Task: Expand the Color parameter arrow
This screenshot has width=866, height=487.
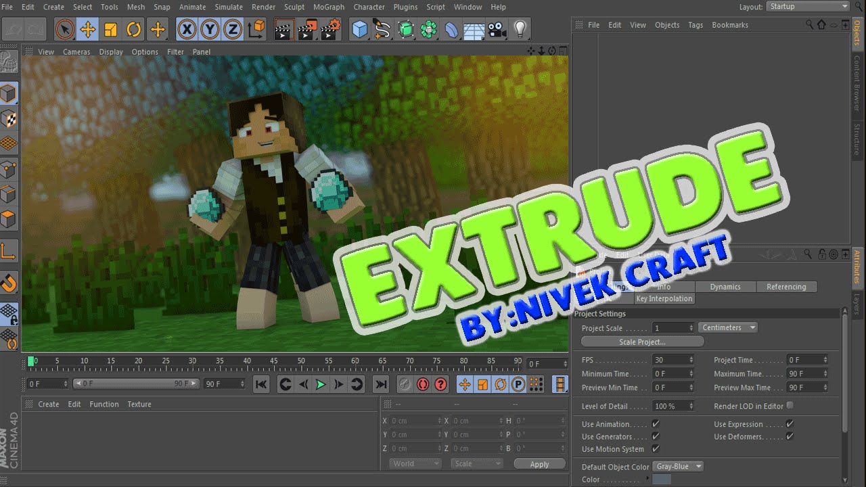Action: (647, 478)
